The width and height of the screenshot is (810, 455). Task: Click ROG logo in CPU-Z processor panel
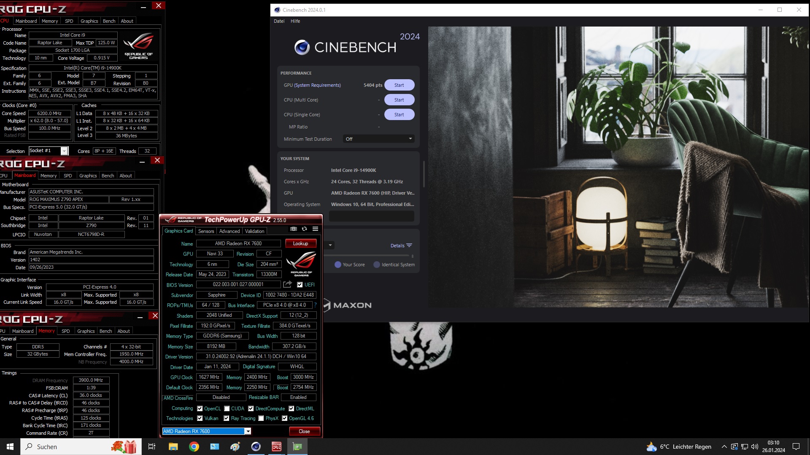[139, 46]
